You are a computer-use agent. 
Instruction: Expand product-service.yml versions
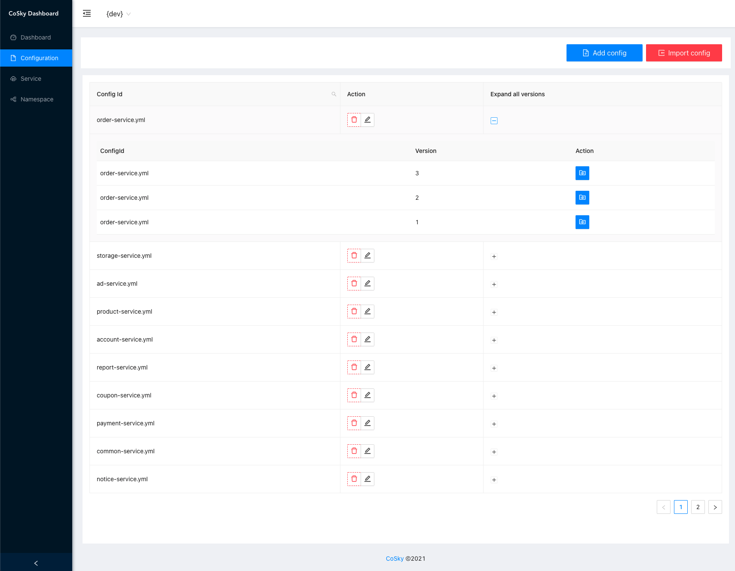[494, 312]
